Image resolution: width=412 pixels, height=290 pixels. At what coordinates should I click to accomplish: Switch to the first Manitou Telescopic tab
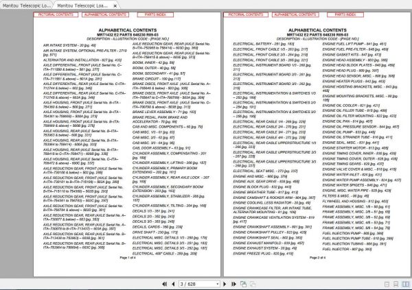pos(26,5)
